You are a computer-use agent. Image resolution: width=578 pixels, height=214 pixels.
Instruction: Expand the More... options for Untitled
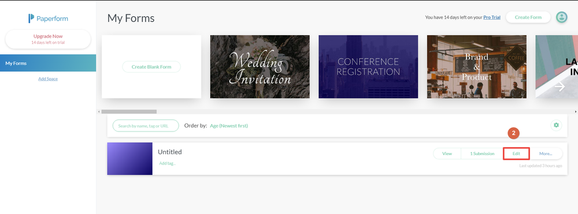(546, 153)
